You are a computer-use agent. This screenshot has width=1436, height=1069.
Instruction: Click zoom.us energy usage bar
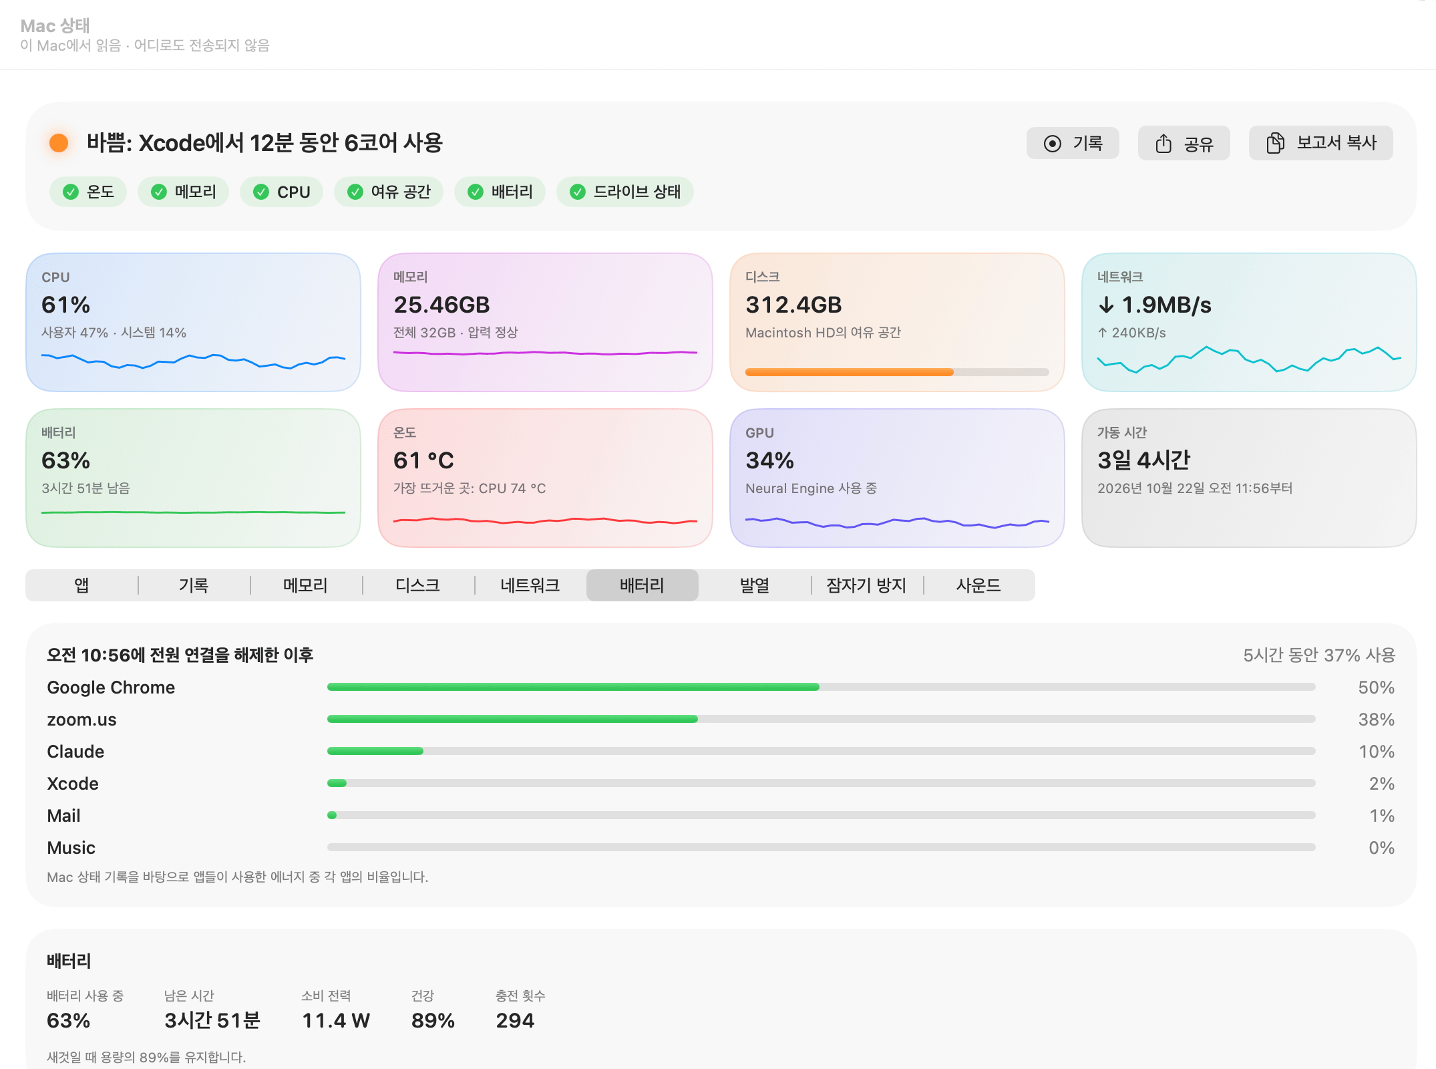pos(821,719)
